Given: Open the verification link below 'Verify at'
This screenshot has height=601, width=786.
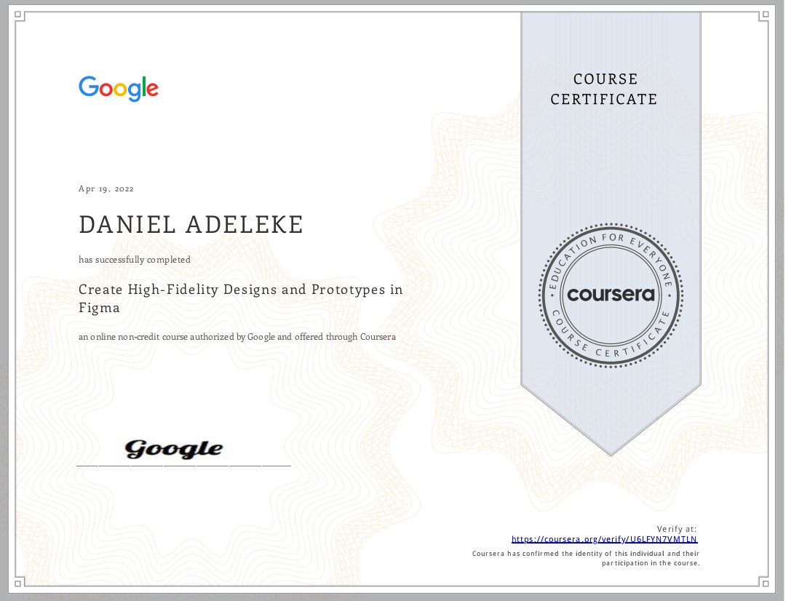Looking at the screenshot, I should tap(604, 539).
